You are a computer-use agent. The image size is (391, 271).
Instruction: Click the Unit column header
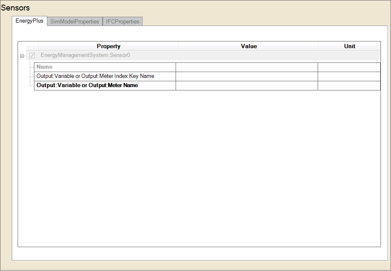[x=350, y=46]
